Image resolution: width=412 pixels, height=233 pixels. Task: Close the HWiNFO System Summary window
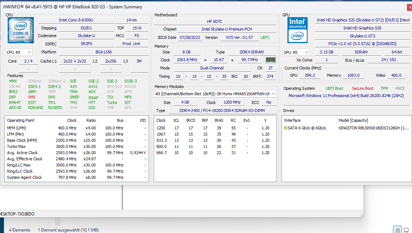coord(409,7)
